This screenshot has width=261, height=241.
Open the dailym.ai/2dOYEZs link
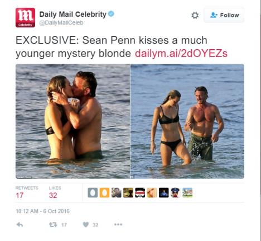pyautogui.click(x=181, y=54)
